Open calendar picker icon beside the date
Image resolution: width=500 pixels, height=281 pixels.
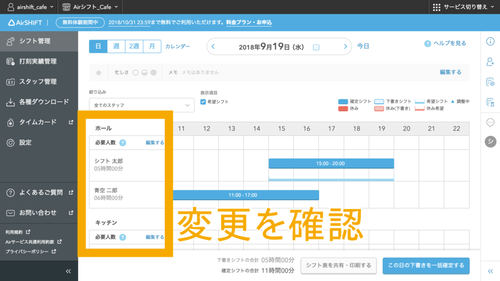click(316, 47)
